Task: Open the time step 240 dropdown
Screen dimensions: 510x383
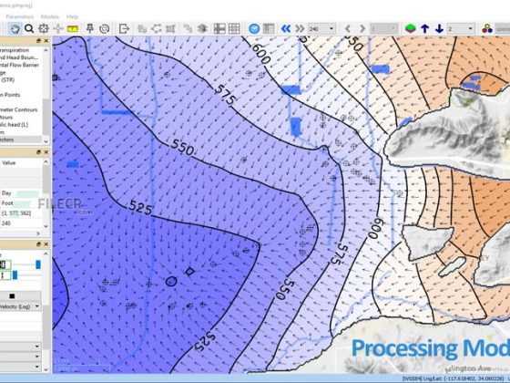Action: pos(321,29)
